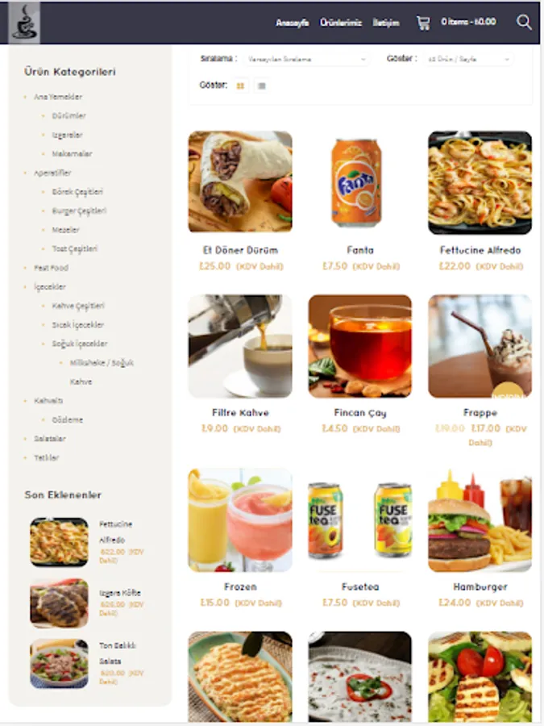Switch to list view layout

click(261, 86)
